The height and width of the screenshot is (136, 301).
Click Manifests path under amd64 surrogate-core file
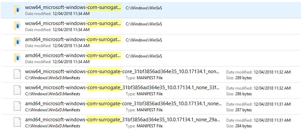tap(53, 110)
